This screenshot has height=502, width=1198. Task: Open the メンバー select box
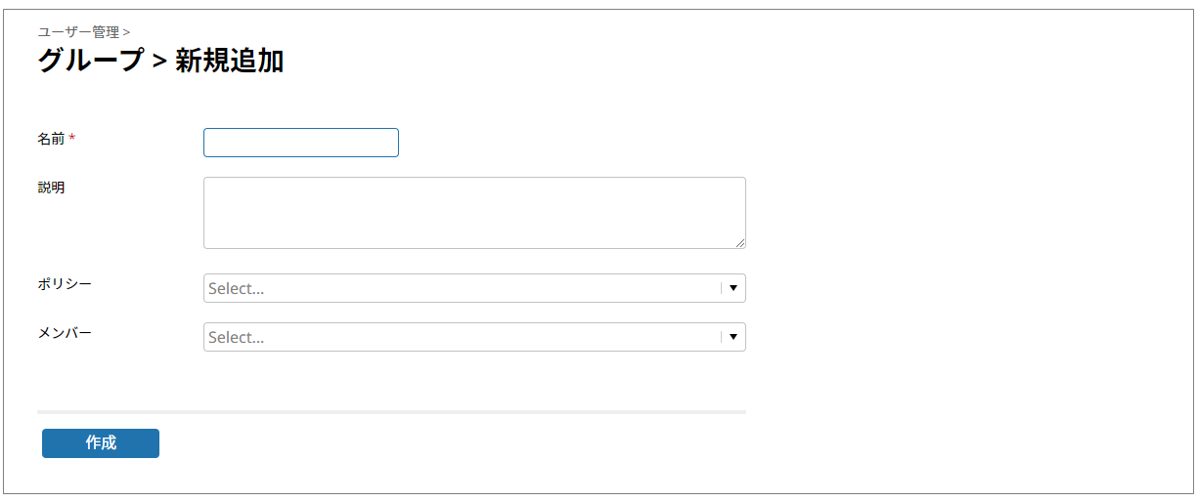pos(460,337)
